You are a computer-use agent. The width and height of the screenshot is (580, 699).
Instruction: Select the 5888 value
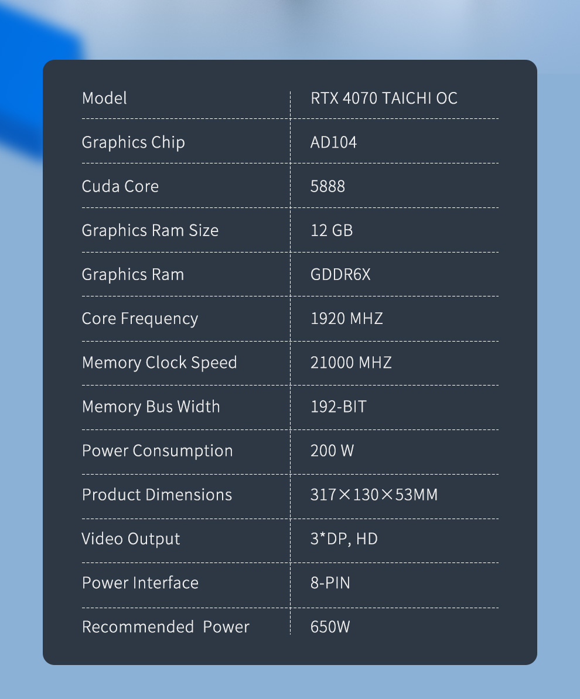tap(327, 186)
